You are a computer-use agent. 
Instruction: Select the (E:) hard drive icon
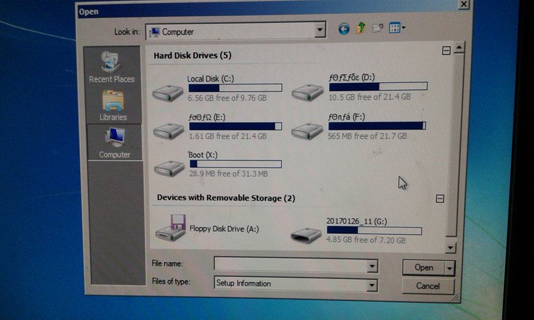click(169, 131)
